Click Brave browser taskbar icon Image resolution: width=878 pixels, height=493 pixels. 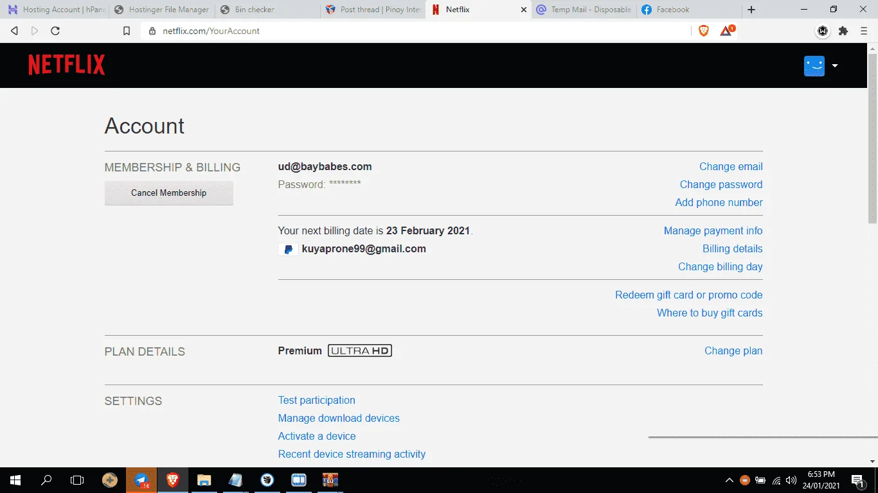[x=173, y=480]
